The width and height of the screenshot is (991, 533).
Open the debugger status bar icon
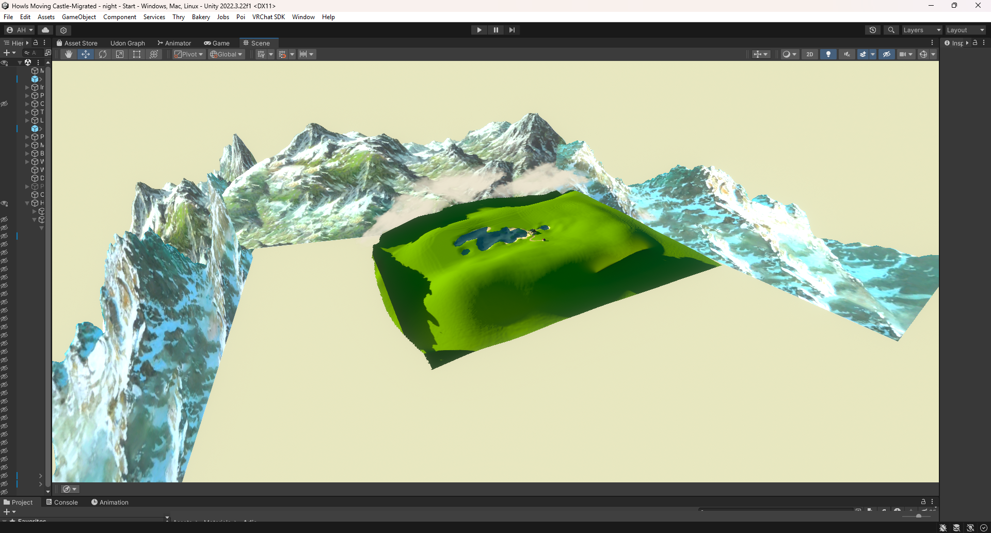click(x=943, y=528)
